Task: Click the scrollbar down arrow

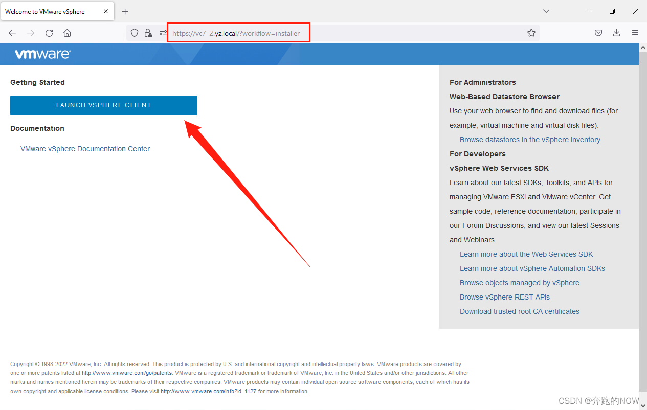Action: pos(643,405)
